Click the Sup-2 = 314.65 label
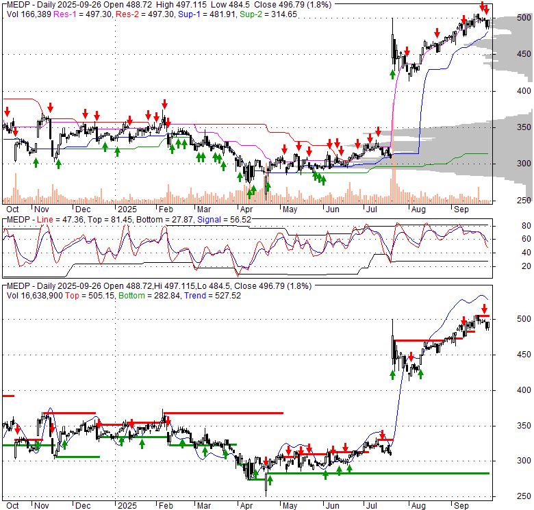Viewport: 534px width, 510px height. coord(268,14)
